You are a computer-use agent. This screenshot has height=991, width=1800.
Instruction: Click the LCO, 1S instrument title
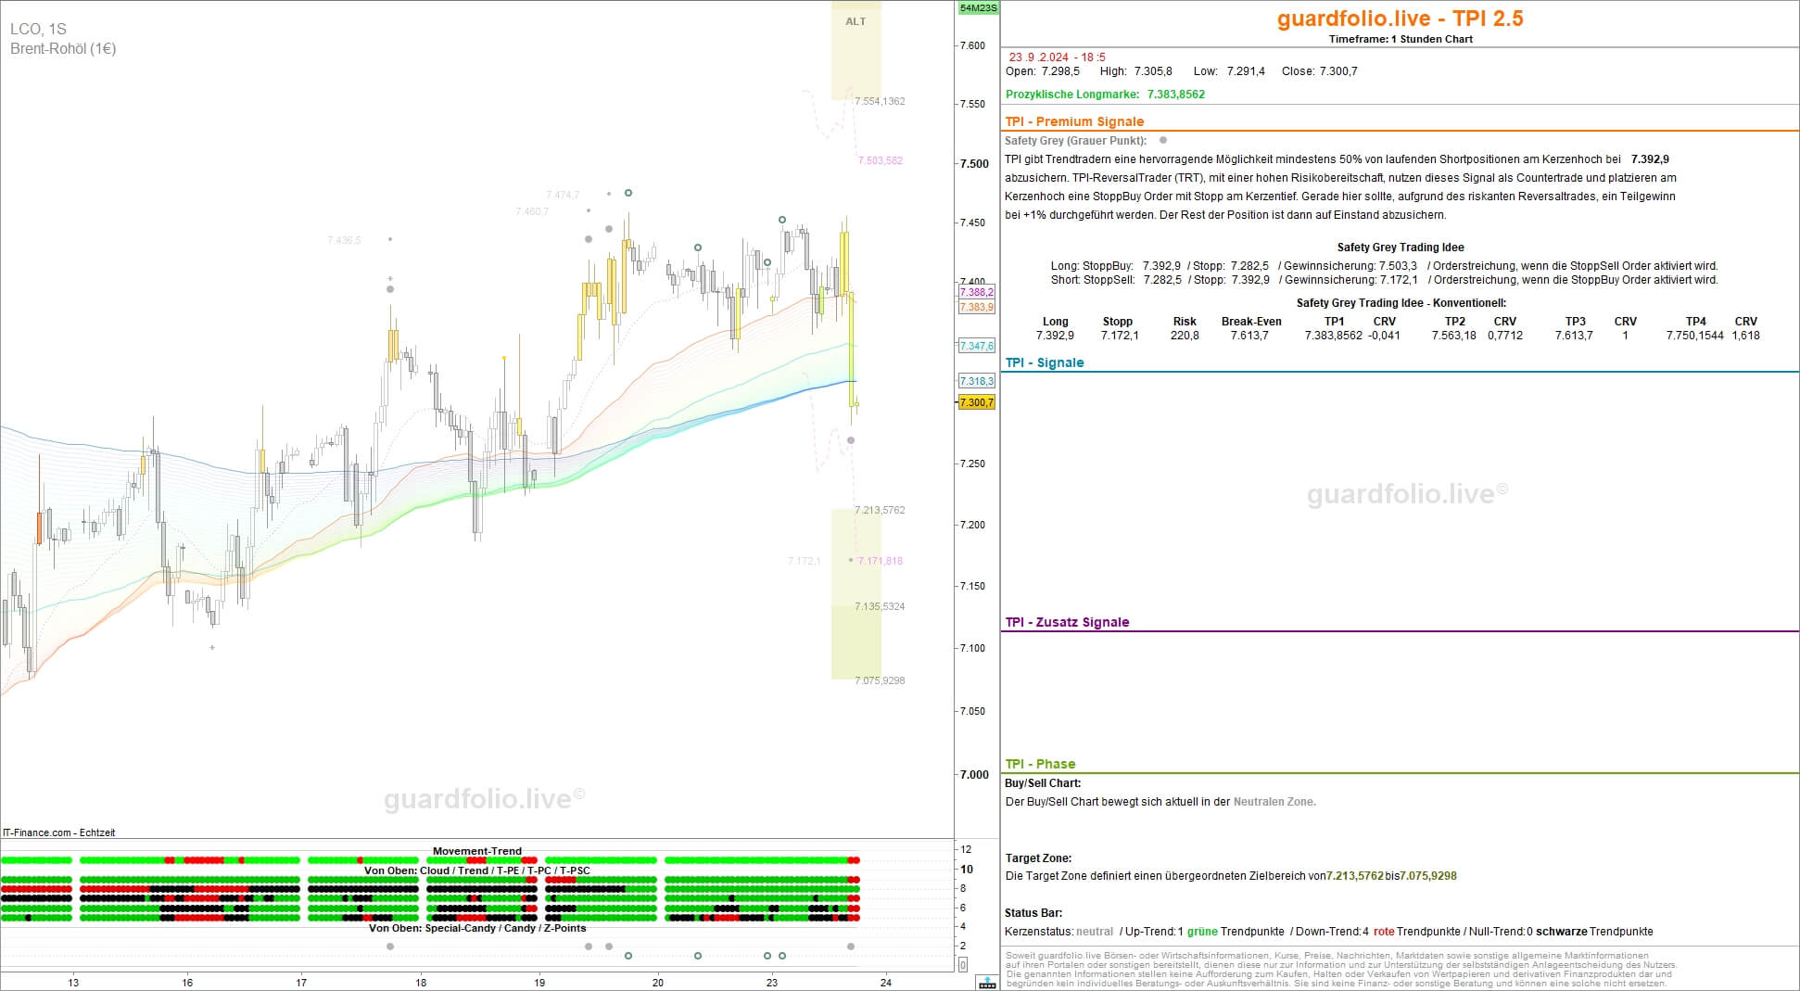click(x=38, y=29)
